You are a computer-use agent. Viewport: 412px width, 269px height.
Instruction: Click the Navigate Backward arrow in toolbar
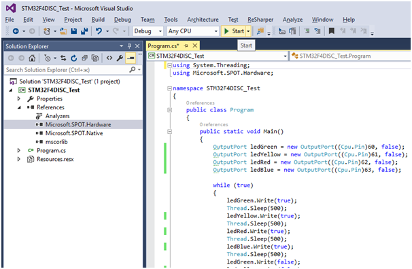16,31
